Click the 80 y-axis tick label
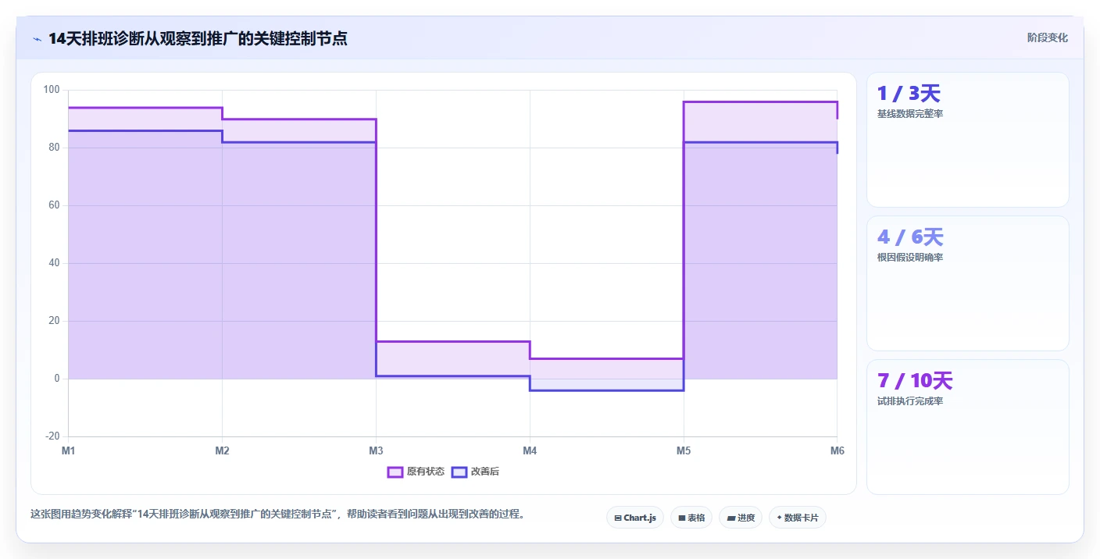This screenshot has width=1100, height=559. (x=54, y=148)
